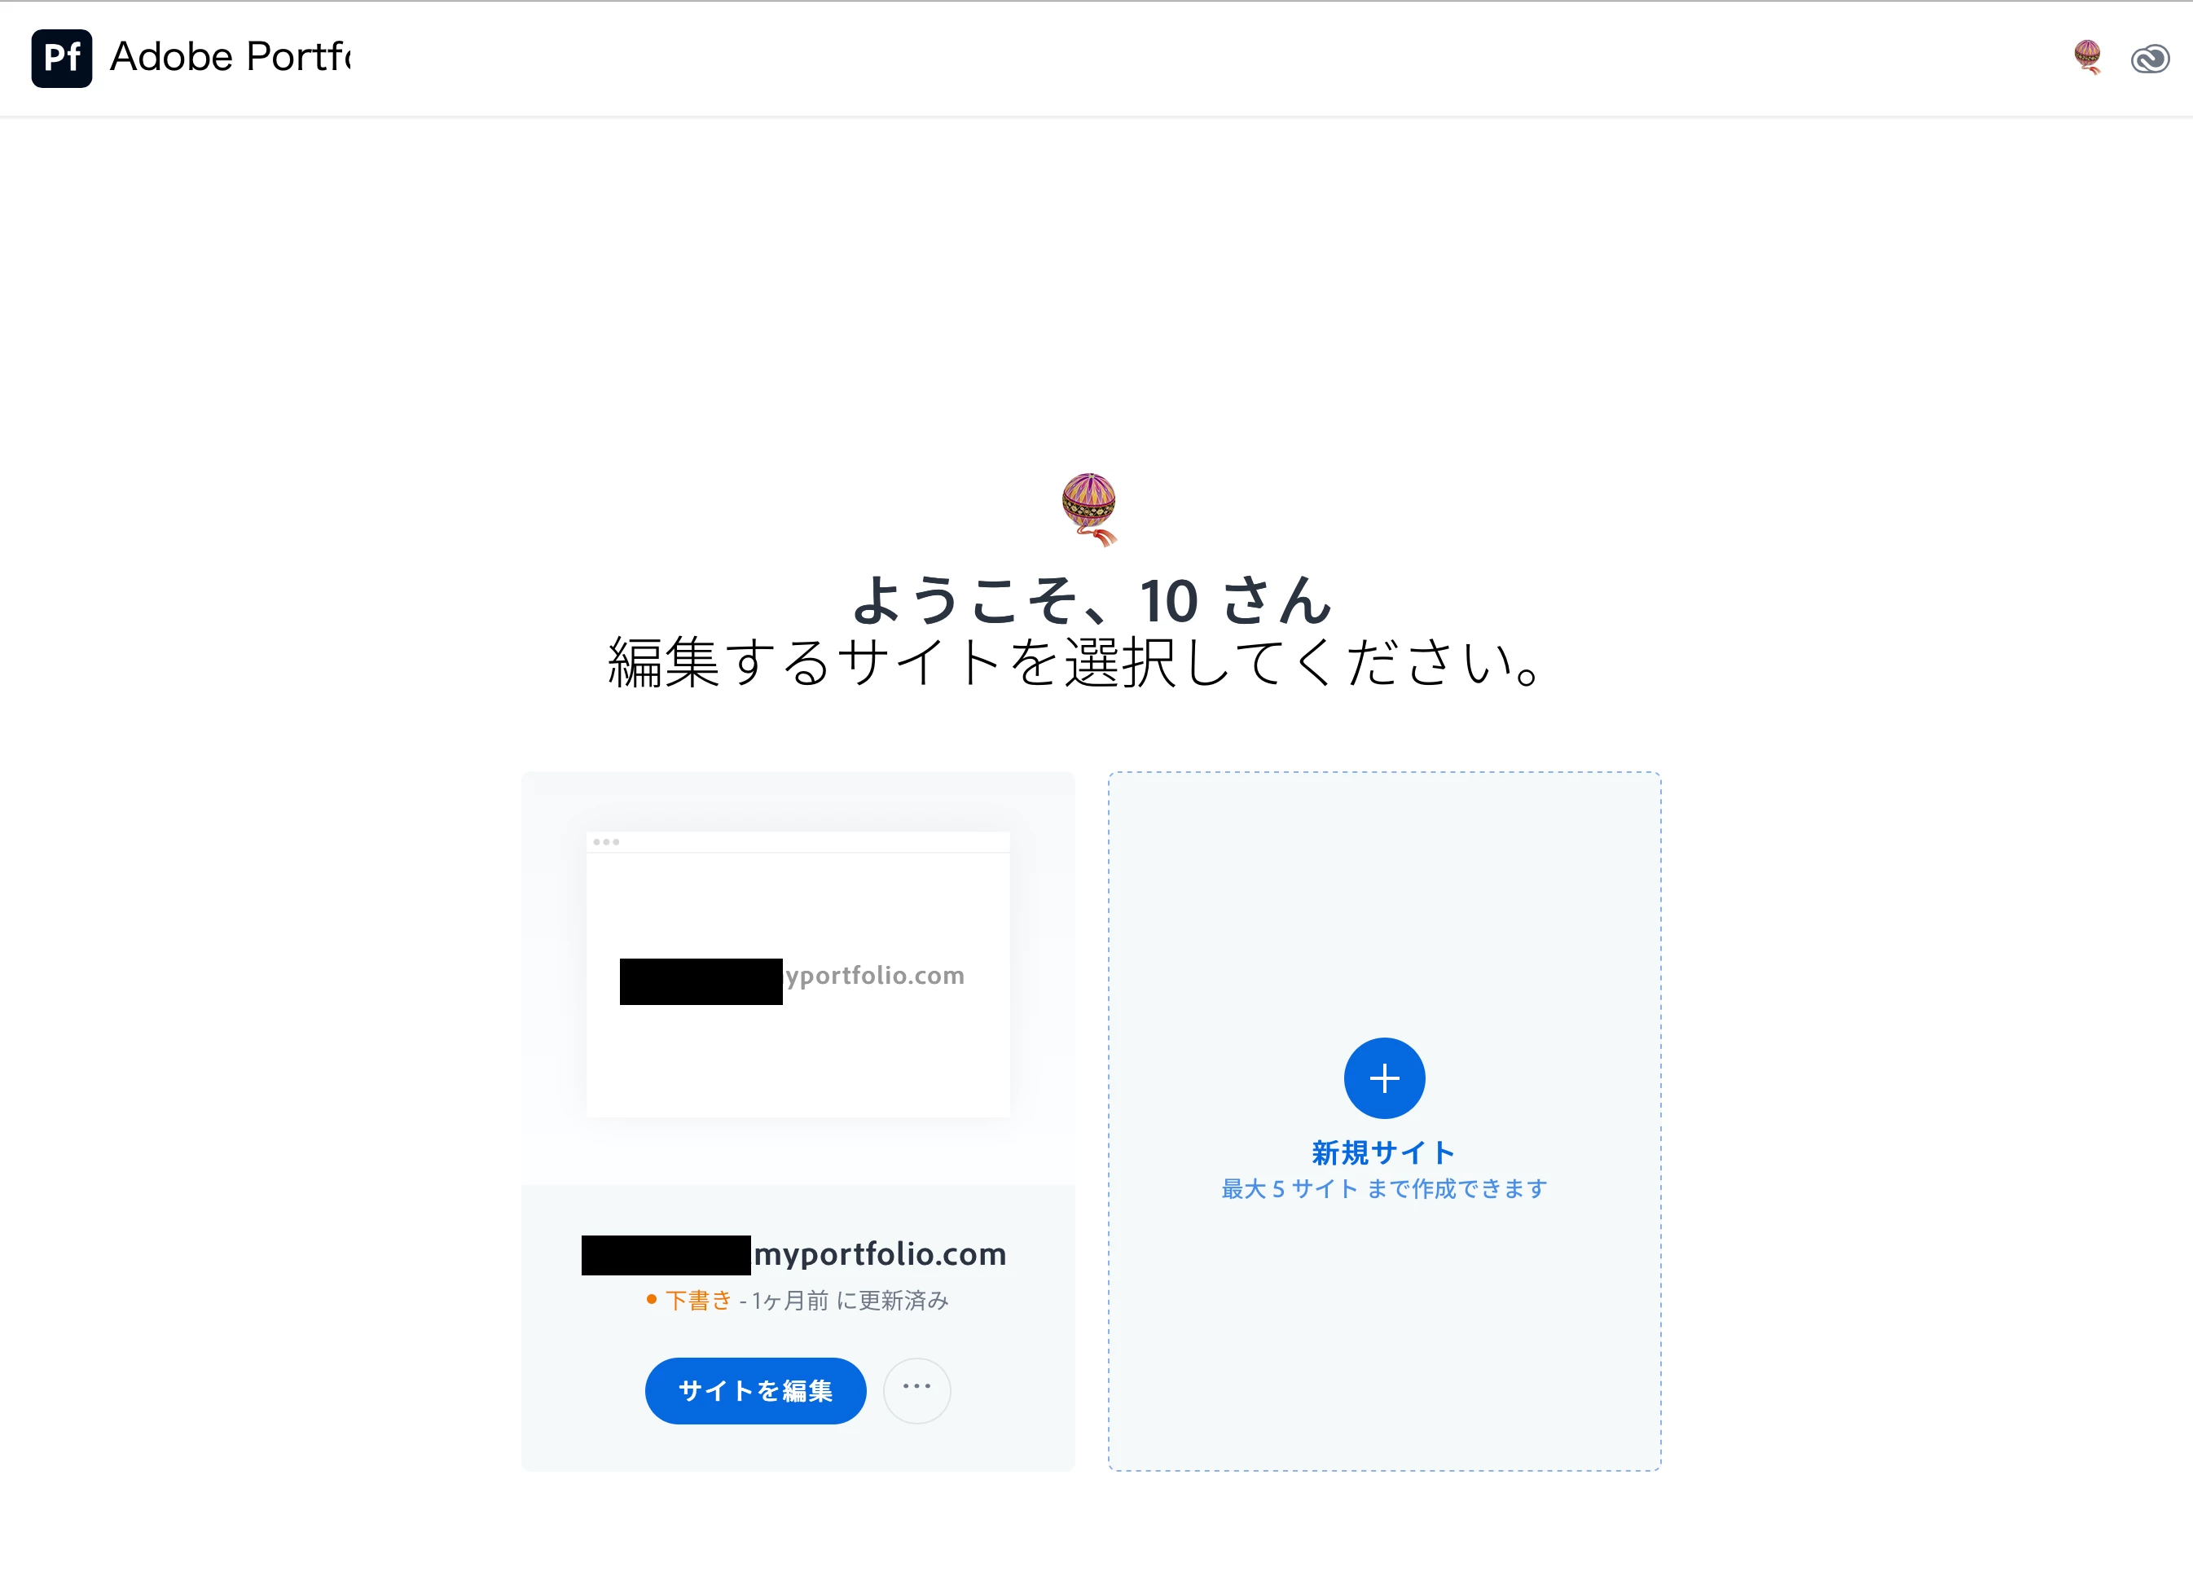Screen dimensions: 2193x1580
Task: Open the profile avatar in top-right header
Action: pyautogui.click(x=2088, y=57)
